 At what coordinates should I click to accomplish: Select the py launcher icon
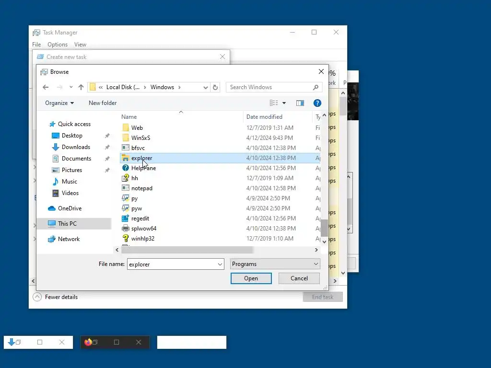point(126,198)
